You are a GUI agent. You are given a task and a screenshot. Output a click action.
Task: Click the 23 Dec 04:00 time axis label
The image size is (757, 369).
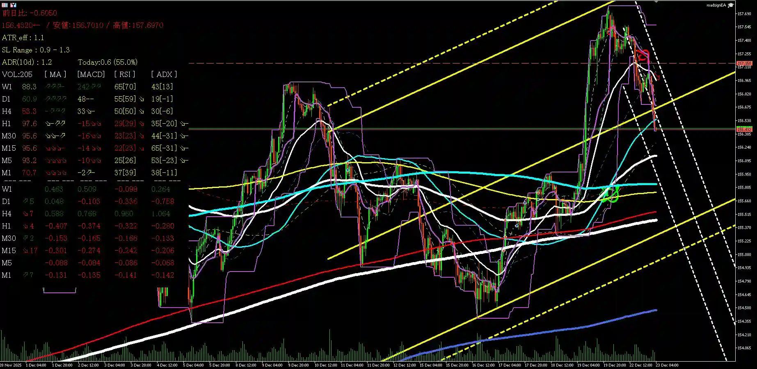point(667,365)
